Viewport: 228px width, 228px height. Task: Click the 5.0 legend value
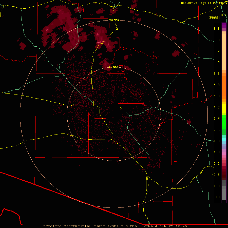[x=217, y=96]
